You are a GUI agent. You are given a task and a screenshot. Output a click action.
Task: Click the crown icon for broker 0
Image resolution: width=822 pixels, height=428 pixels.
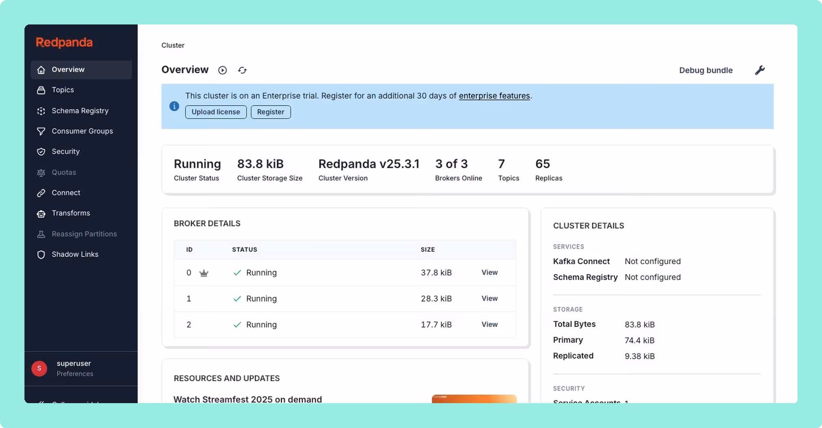[x=204, y=273]
